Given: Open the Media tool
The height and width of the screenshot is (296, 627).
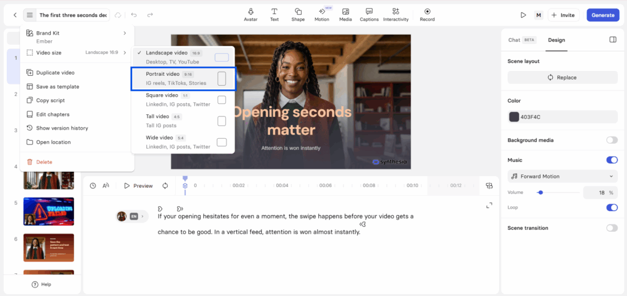Looking at the screenshot, I should (345, 15).
